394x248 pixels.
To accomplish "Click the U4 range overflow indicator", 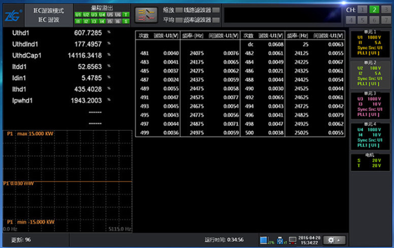I will tap(102, 15).
